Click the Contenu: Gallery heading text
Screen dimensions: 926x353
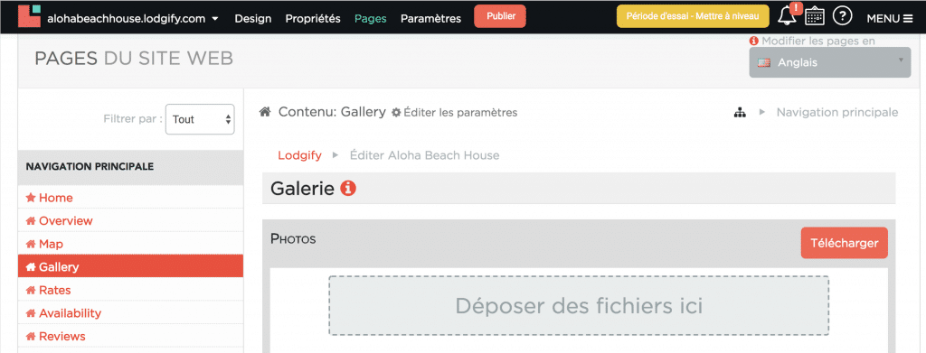tap(332, 112)
